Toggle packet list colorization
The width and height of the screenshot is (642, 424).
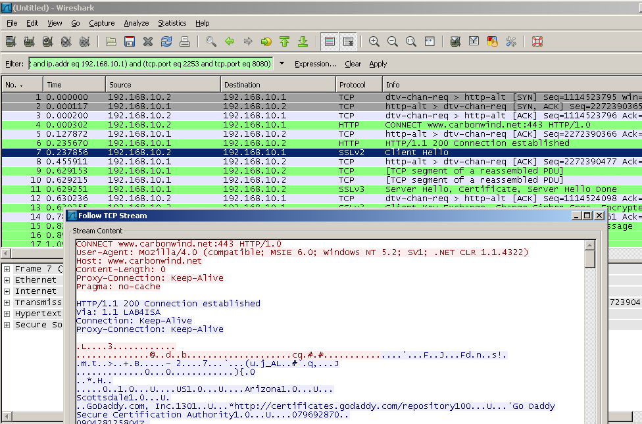pyautogui.click(x=330, y=41)
